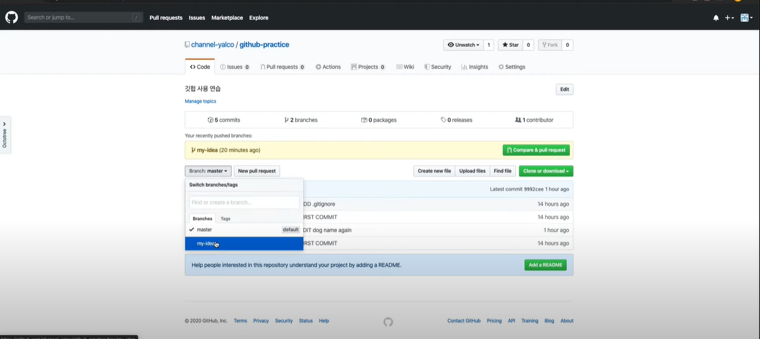Open the Unwatch dropdown
The image size is (760, 339).
(x=463, y=45)
